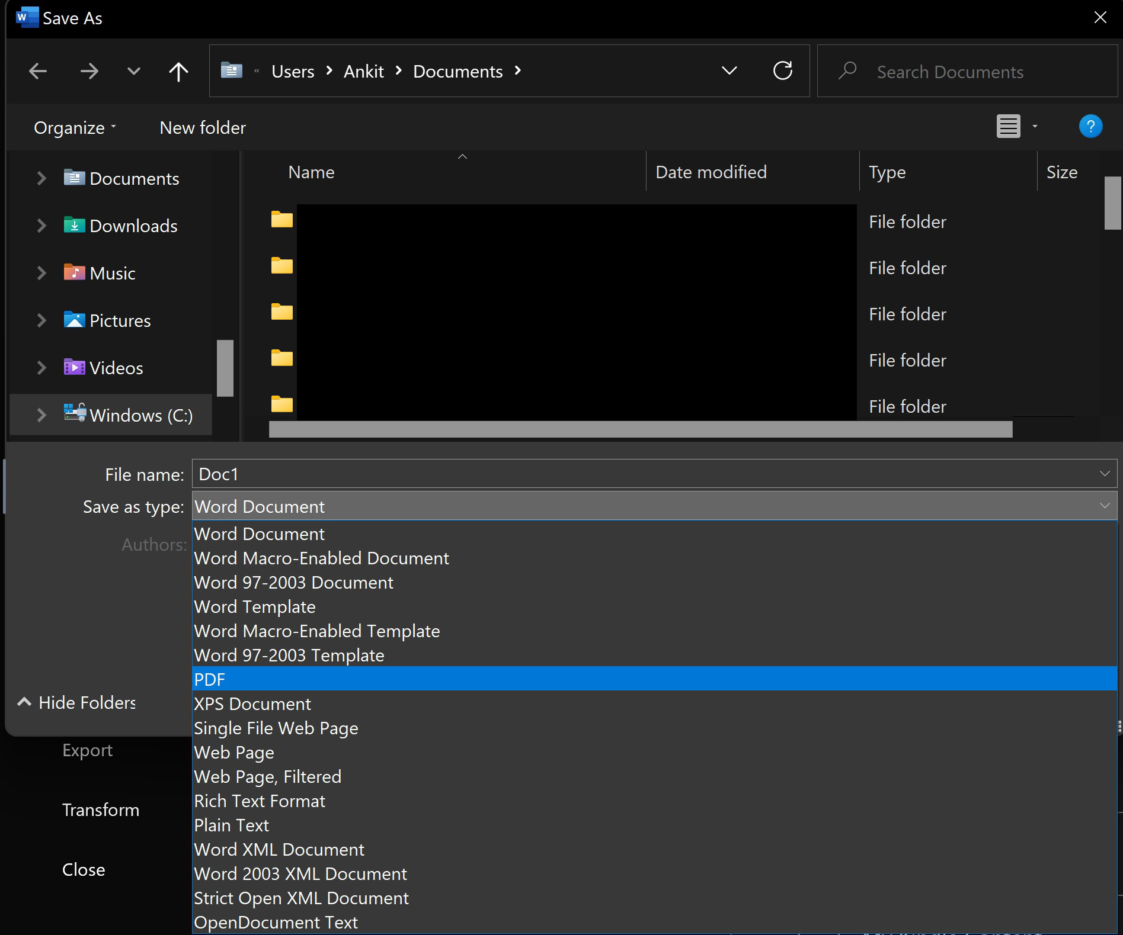The height and width of the screenshot is (935, 1123).
Task: Expand the Music folder chevron
Action: coord(41,273)
